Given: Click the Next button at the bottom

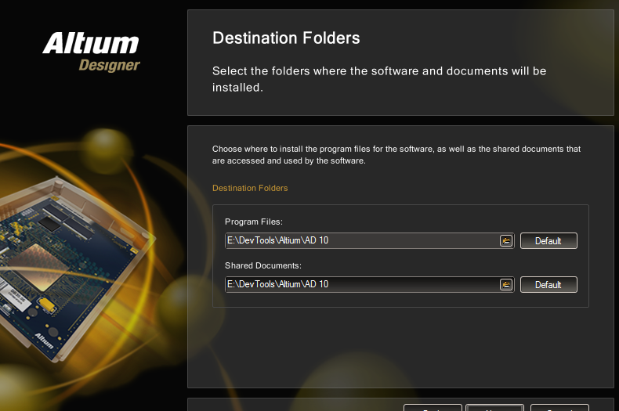Looking at the screenshot, I should pos(494,407).
